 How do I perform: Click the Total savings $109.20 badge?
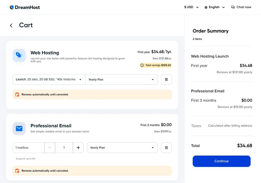point(156,65)
